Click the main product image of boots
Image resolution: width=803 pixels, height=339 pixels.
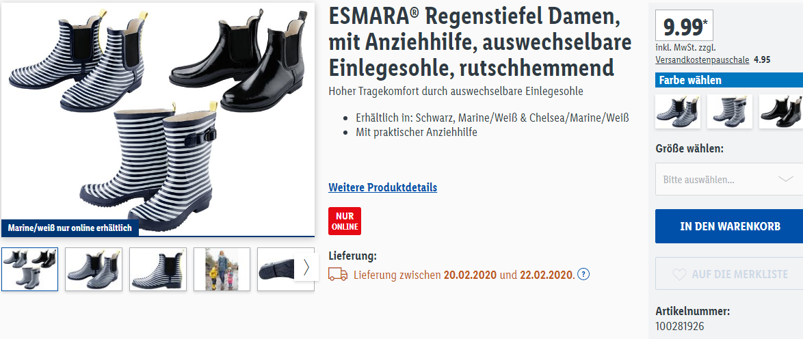pos(158,120)
